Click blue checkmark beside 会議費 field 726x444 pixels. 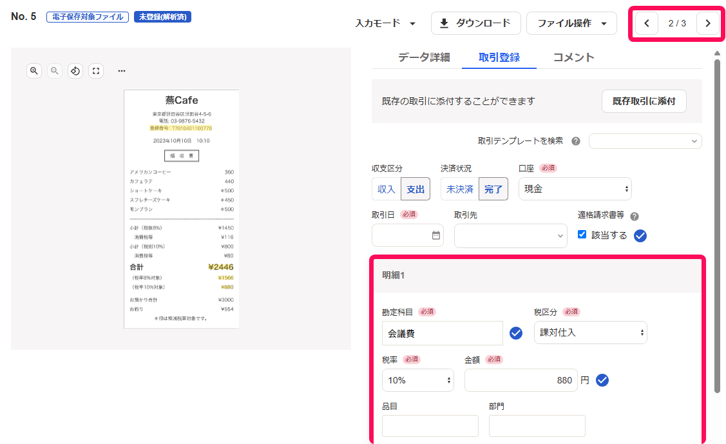click(x=516, y=333)
